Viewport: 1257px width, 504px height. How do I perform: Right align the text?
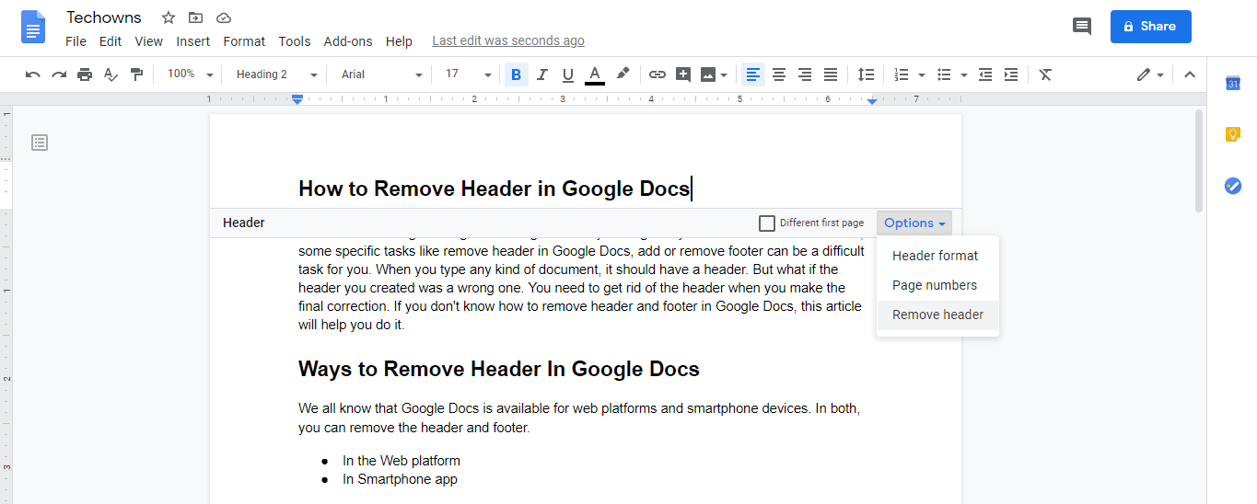click(x=805, y=74)
